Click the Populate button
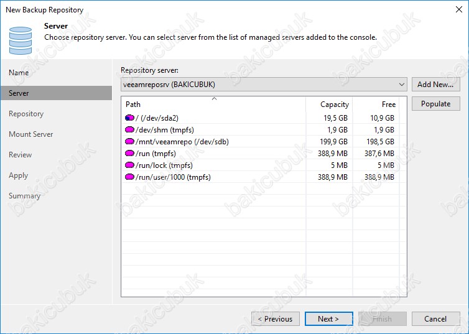Image resolution: width=469 pixels, height=334 pixels. point(436,104)
